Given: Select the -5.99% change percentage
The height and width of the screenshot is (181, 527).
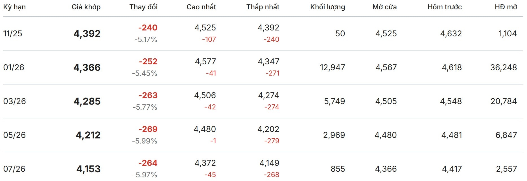Looking at the screenshot, I should (145, 141).
